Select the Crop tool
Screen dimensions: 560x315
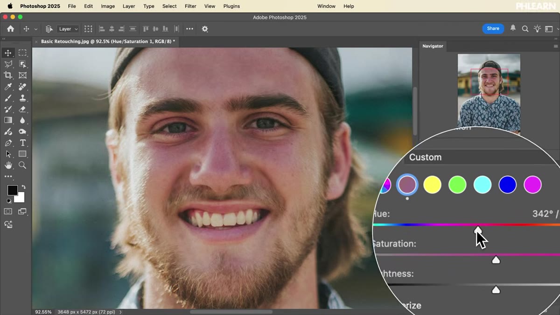[x=8, y=75]
